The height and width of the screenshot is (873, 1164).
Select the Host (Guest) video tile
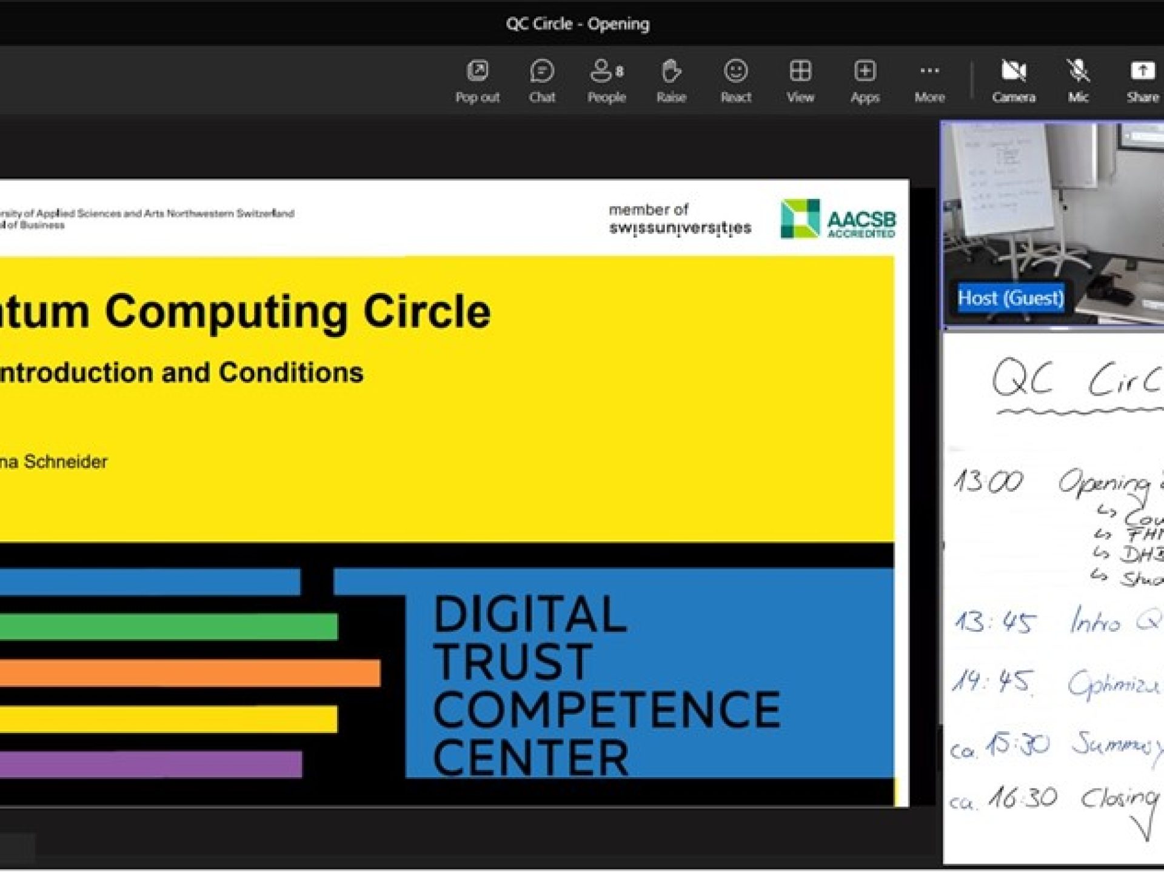(x=1052, y=206)
